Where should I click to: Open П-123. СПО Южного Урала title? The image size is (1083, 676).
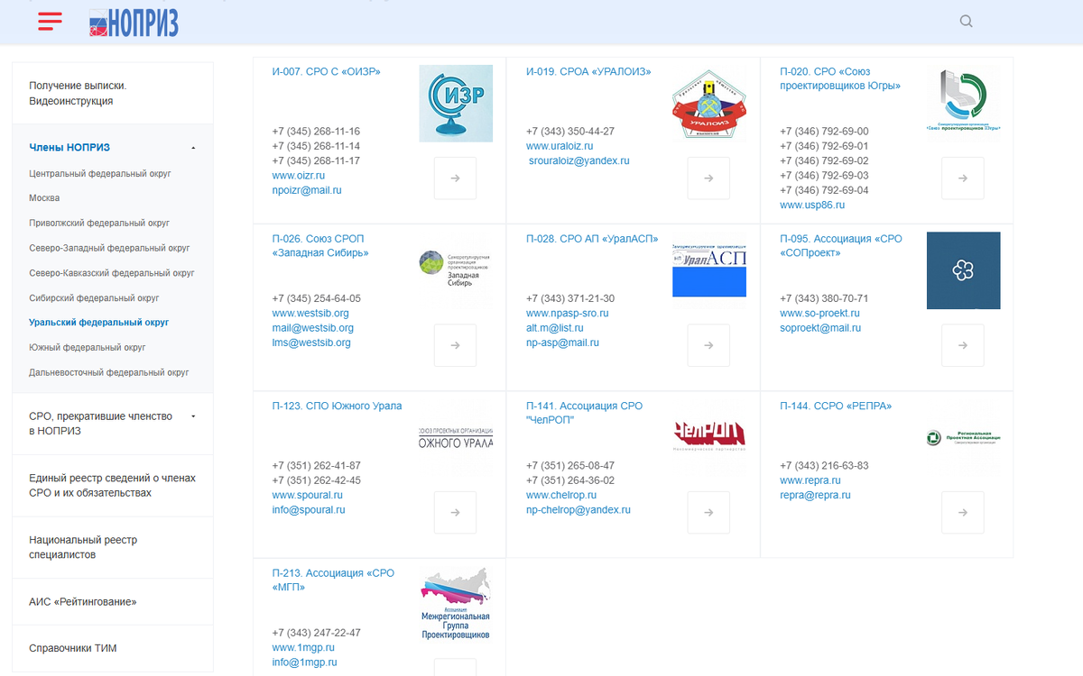[337, 407]
